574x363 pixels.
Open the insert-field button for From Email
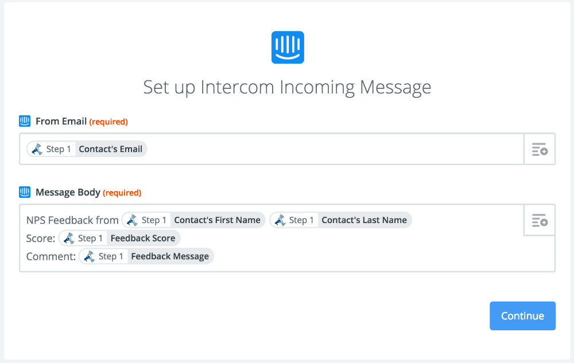tap(540, 150)
